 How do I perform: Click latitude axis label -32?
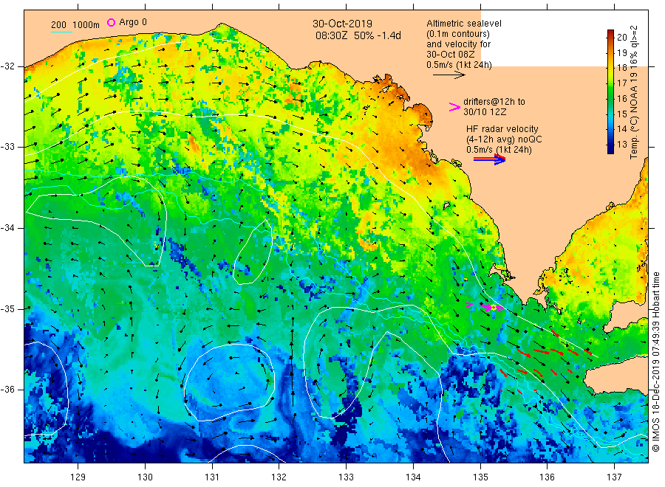point(7,66)
